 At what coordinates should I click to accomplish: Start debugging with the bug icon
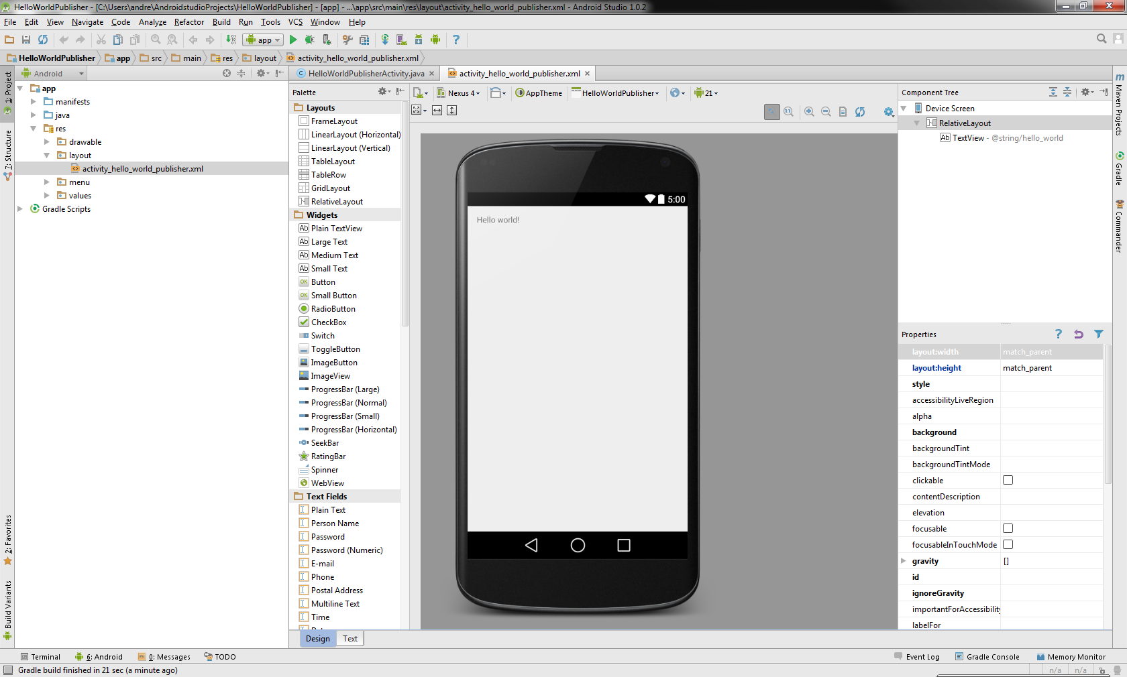[x=310, y=40]
